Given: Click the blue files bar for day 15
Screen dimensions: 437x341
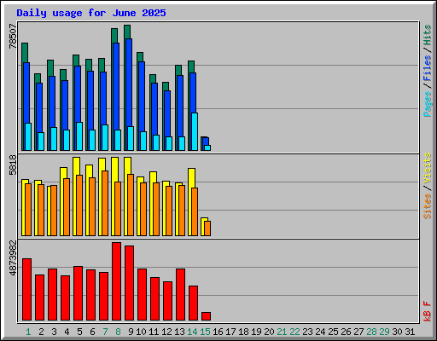Looking at the screenshot, I should tap(206, 142).
